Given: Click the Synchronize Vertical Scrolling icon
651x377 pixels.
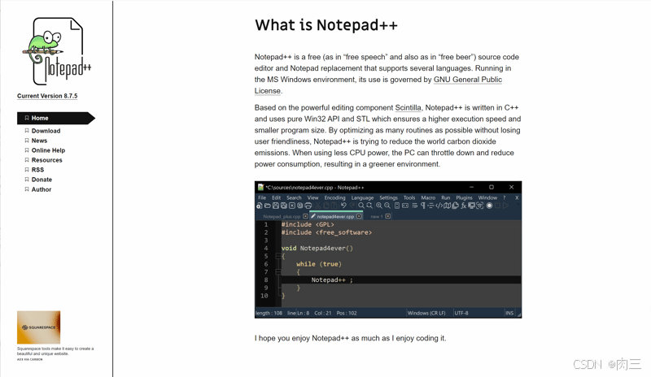Looking at the screenshot, I should (397, 206).
